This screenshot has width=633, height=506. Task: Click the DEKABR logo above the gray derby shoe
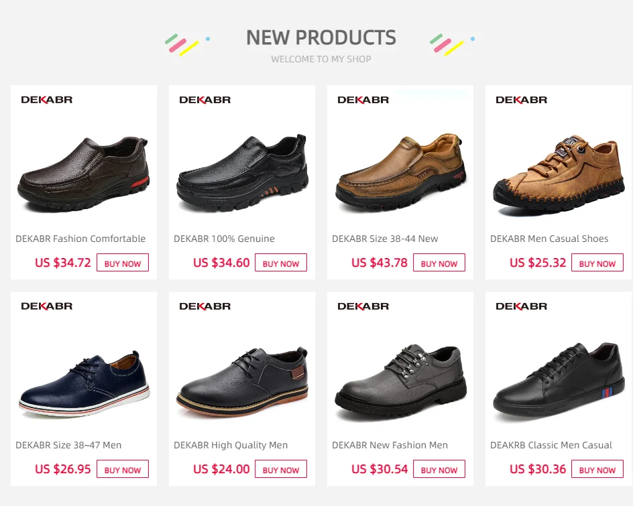[x=363, y=306]
